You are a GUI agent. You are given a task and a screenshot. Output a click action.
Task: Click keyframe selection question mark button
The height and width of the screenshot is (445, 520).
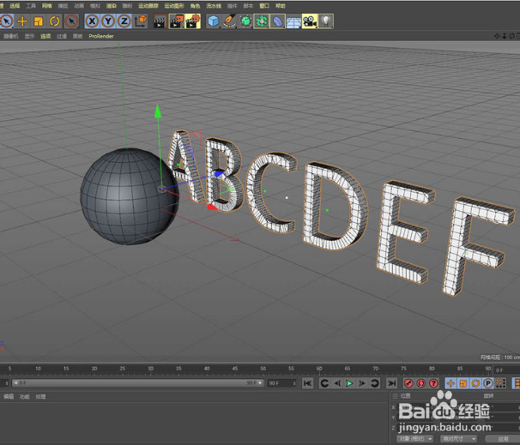433,383
